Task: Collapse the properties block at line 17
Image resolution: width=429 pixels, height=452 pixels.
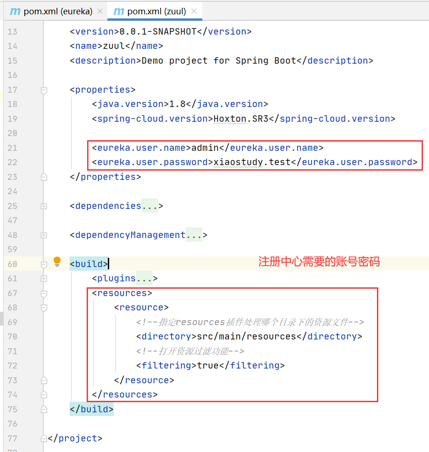Action: pos(44,90)
